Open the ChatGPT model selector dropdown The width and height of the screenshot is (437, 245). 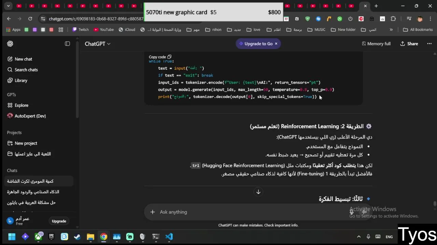pyautogui.click(x=98, y=44)
